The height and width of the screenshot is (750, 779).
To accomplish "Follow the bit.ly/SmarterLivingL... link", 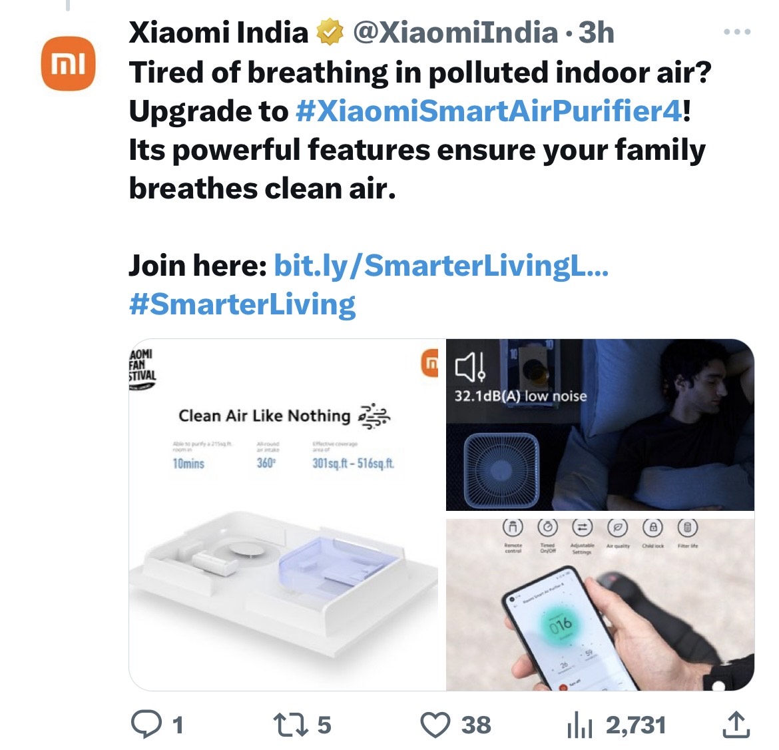I will [x=441, y=266].
